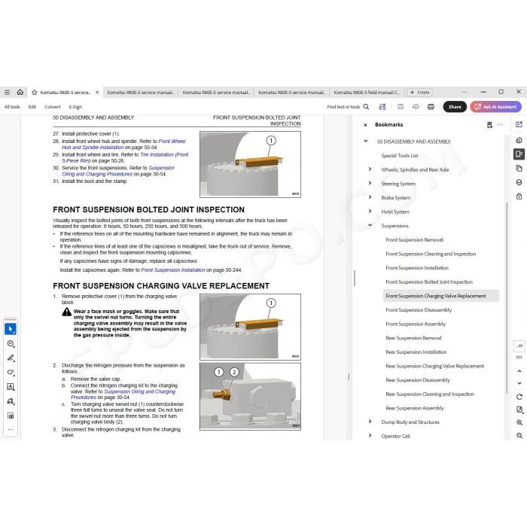Viewport: 527px width, 527px height.
Task: Switch to Komatsu 980E-5 field manual tab
Action: point(367,93)
